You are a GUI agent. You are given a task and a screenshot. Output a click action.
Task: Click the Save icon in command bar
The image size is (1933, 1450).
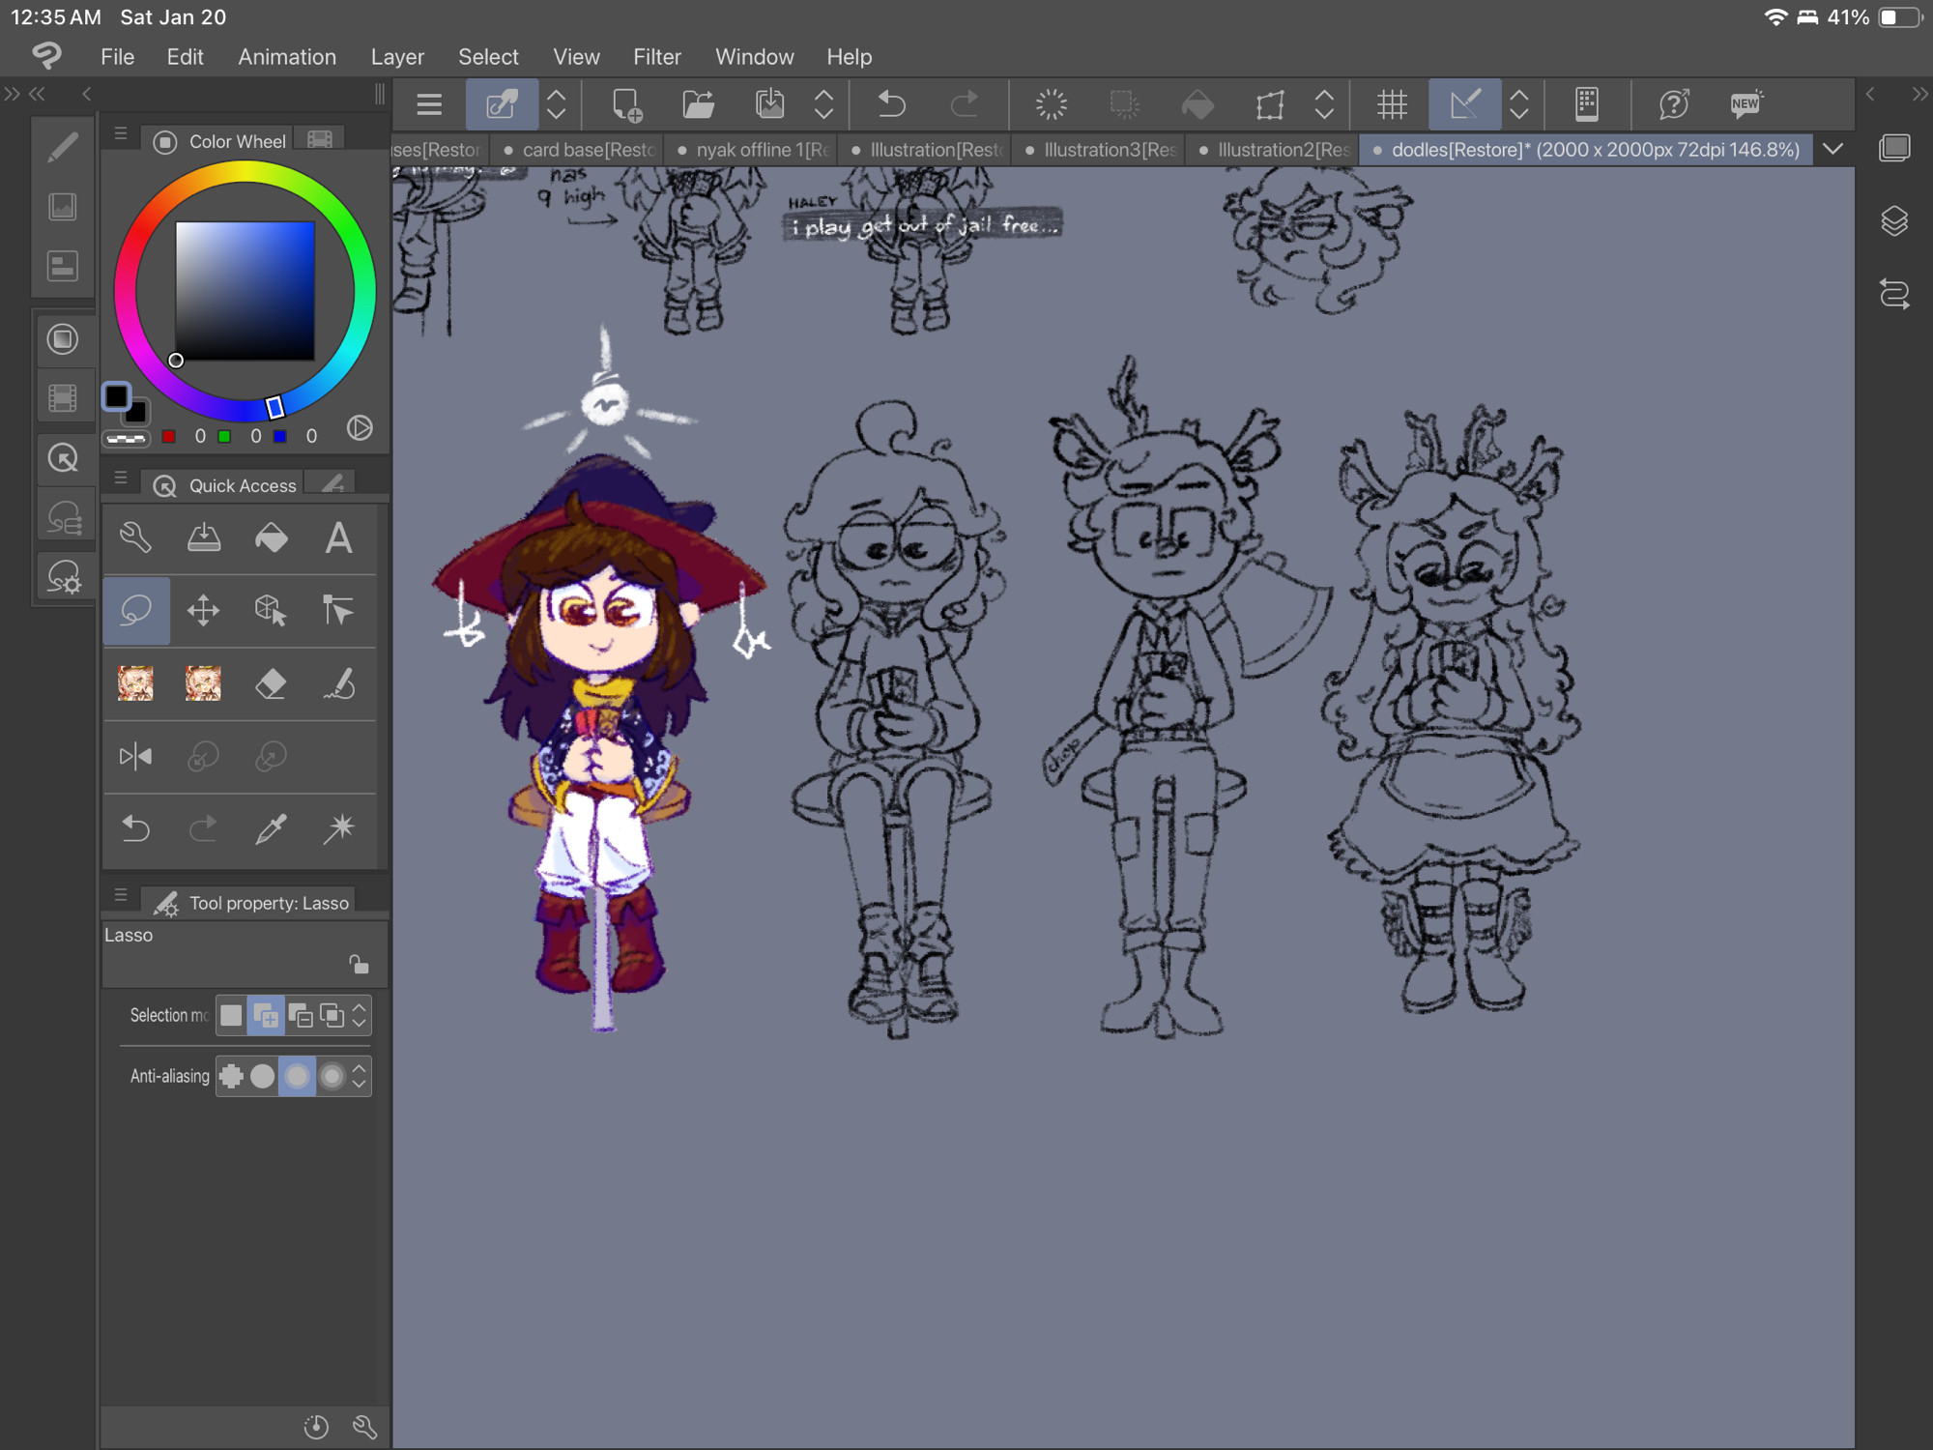[770, 104]
